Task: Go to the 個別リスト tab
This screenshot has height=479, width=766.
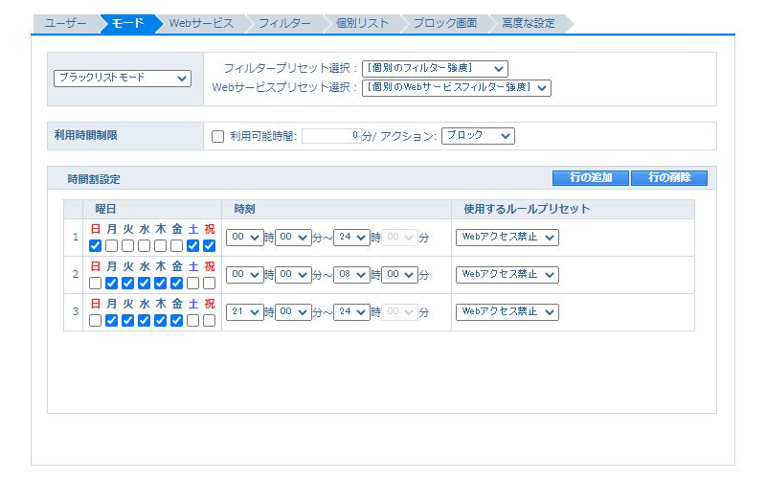Action: pyautogui.click(x=362, y=23)
